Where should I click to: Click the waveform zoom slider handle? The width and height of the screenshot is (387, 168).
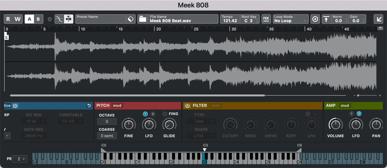(x=358, y=95)
